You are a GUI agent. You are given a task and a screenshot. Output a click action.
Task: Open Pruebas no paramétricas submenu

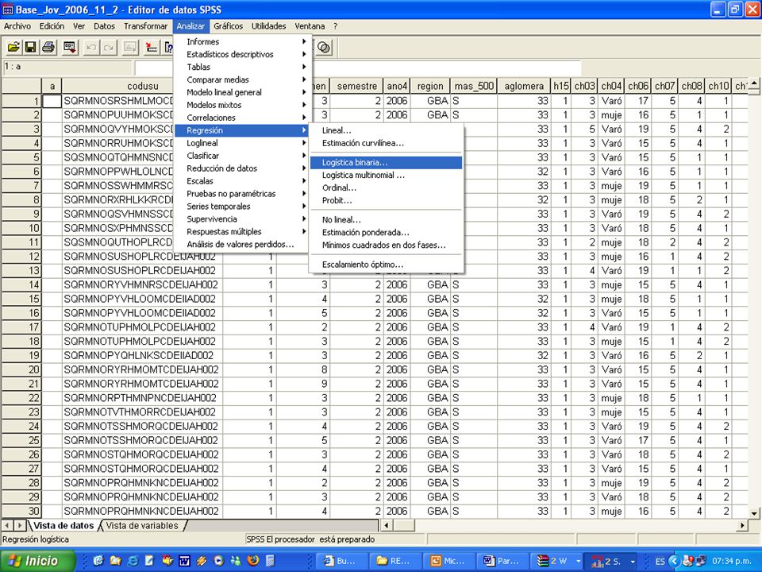(x=241, y=194)
